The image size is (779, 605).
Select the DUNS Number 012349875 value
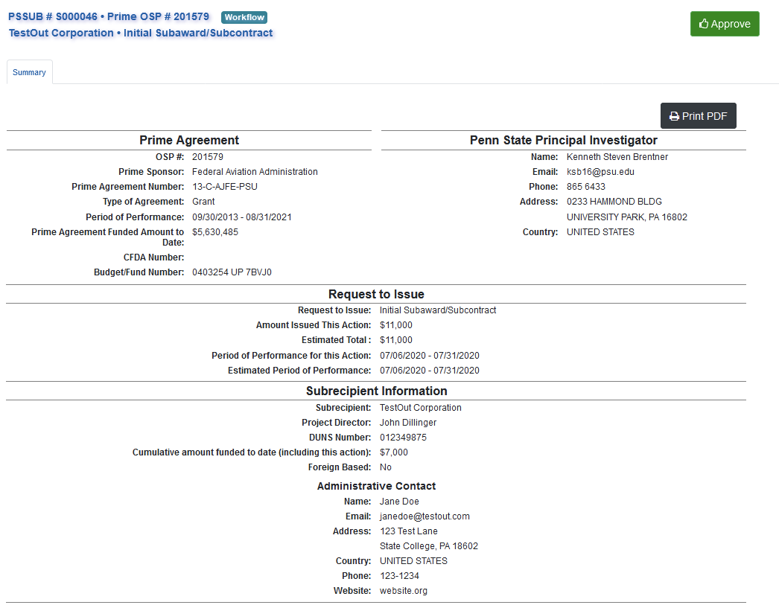[x=402, y=437]
